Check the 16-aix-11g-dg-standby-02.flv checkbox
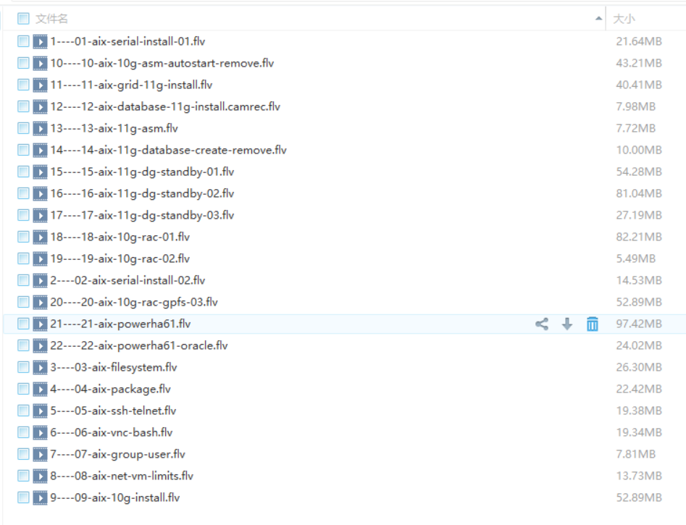 (23, 194)
